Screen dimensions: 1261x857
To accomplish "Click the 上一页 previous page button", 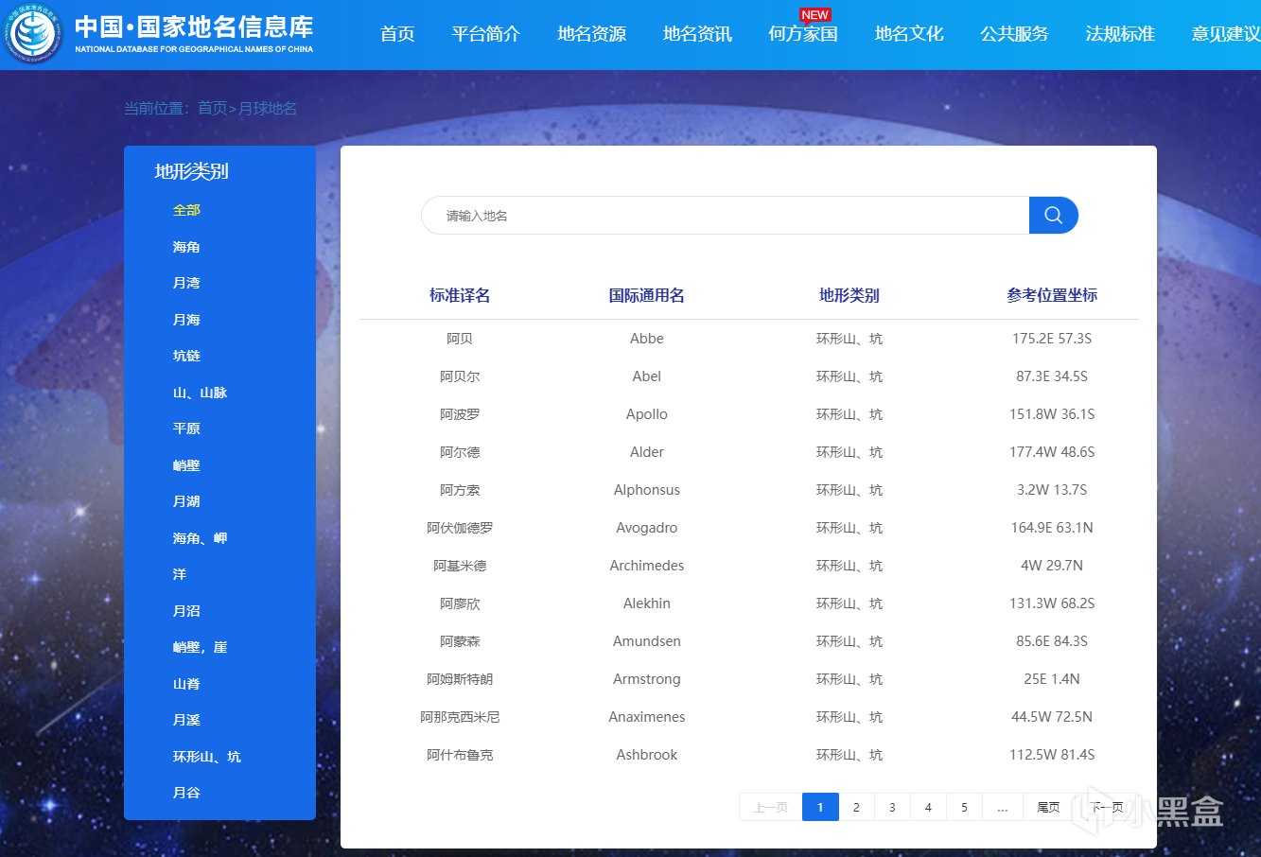I will click(x=770, y=807).
